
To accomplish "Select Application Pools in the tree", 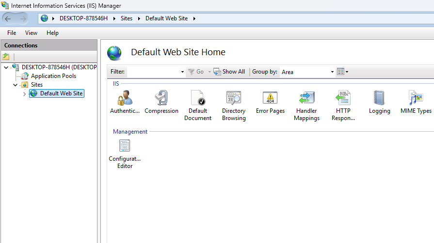I will [x=53, y=76].
